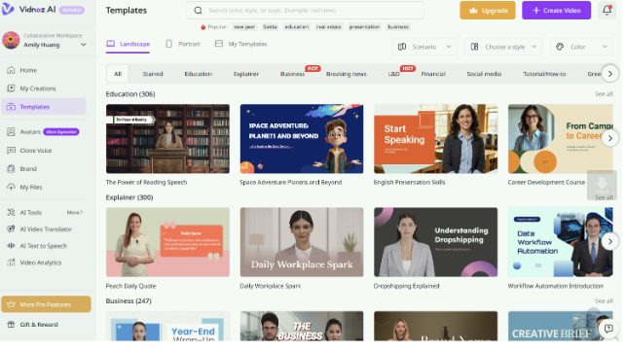Click the AI Video Translator icon

pos(11,229)
